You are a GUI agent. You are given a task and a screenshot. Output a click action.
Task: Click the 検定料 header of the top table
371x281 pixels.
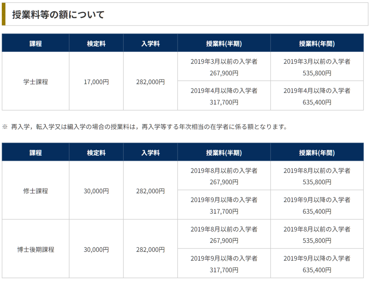click(96, 43)
